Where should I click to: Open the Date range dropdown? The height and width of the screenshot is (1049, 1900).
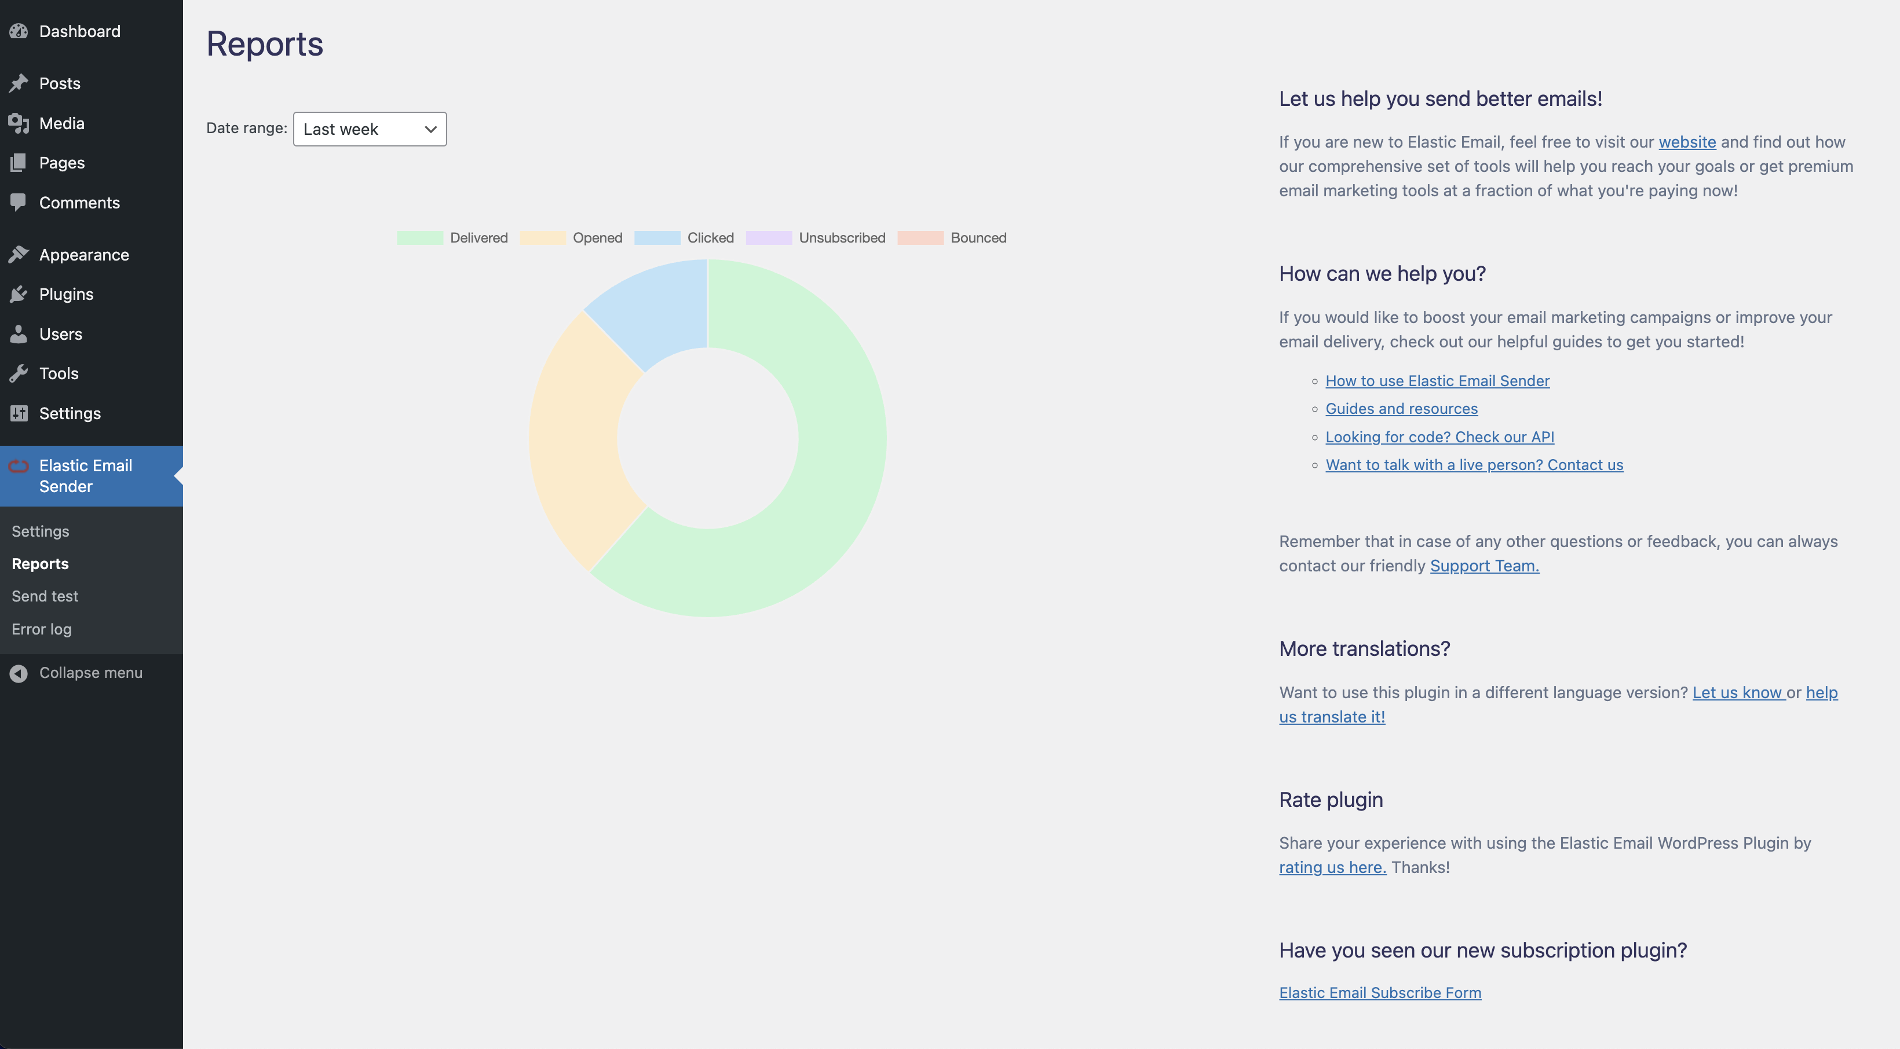(x=368, y=128)
